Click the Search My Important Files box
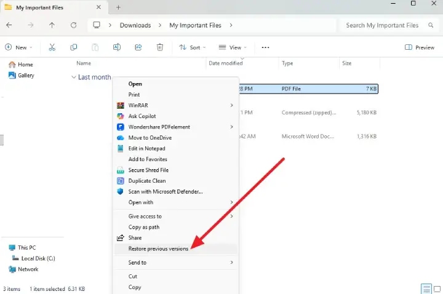Screen dimensions: 443x294 point(389,25)
